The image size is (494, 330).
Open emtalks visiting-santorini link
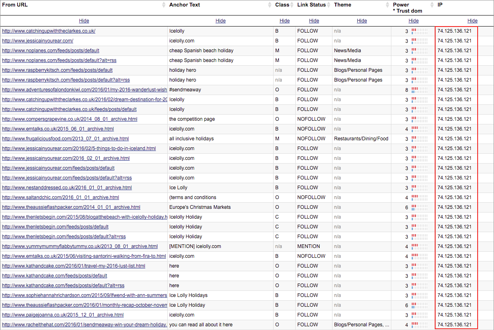pyautogui.click(x=84, y=256)
